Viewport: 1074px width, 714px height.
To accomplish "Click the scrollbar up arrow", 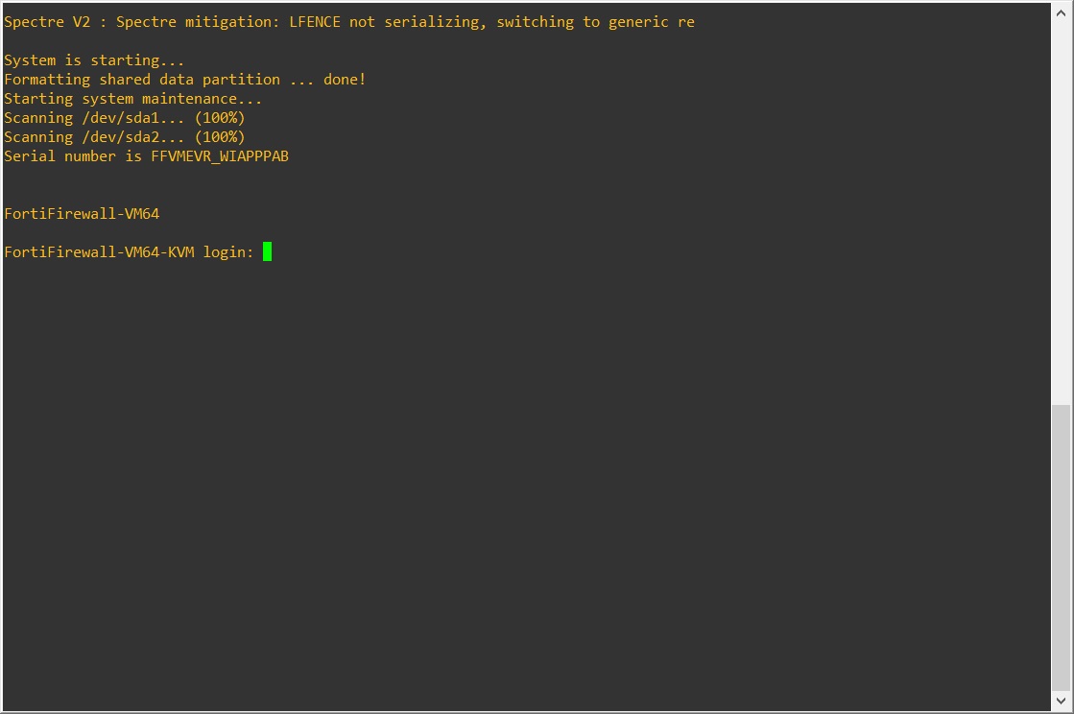I will (x=1061, y=12).
